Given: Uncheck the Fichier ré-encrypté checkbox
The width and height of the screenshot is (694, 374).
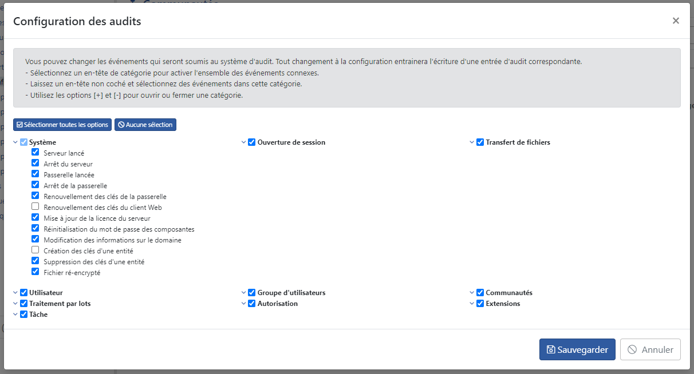Looking at the screenshot, I should click(x=36, y=272).
